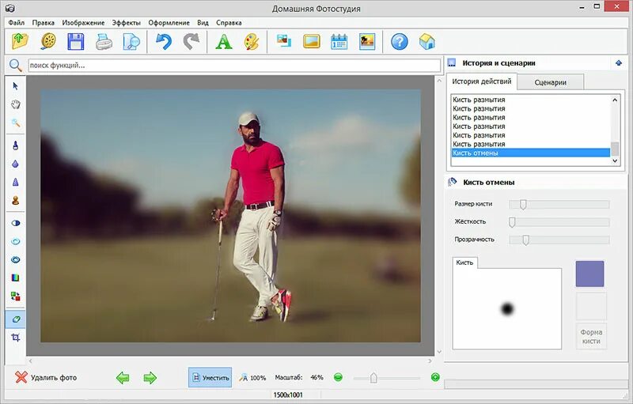Click the Прозрачность slider

[x=559, y=240]
